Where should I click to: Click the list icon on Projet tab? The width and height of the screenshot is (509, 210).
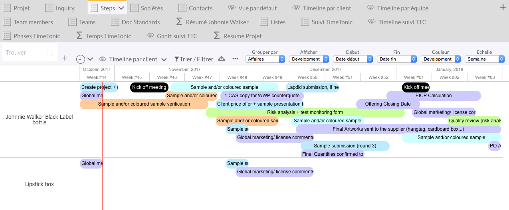pos(7,8)
